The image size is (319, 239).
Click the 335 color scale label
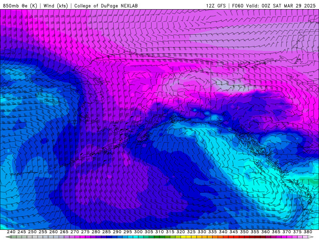(213, 232)
